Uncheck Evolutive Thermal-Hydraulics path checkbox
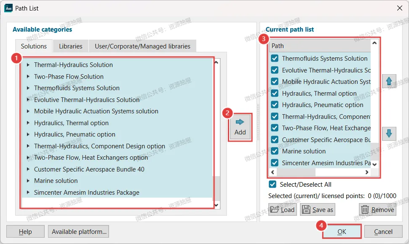Screen dimensions: 409x244 click(274, 70)
